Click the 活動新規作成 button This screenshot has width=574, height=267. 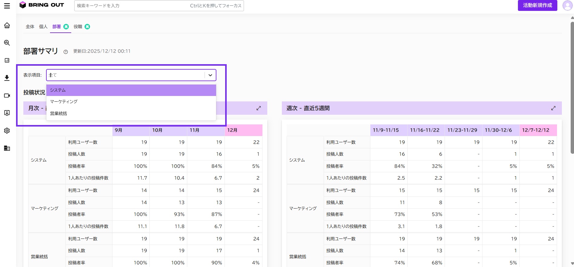[x=537, y=5]
